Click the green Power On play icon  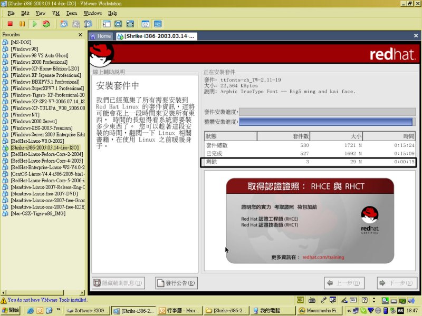[x=34, y=24]
